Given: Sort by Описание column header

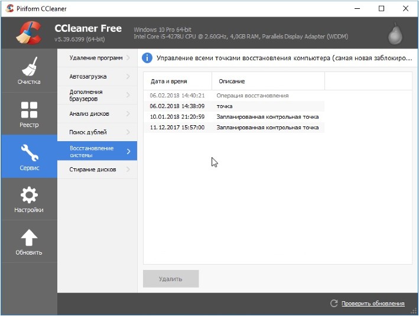Looking at the screenshot, I should 268,81.
